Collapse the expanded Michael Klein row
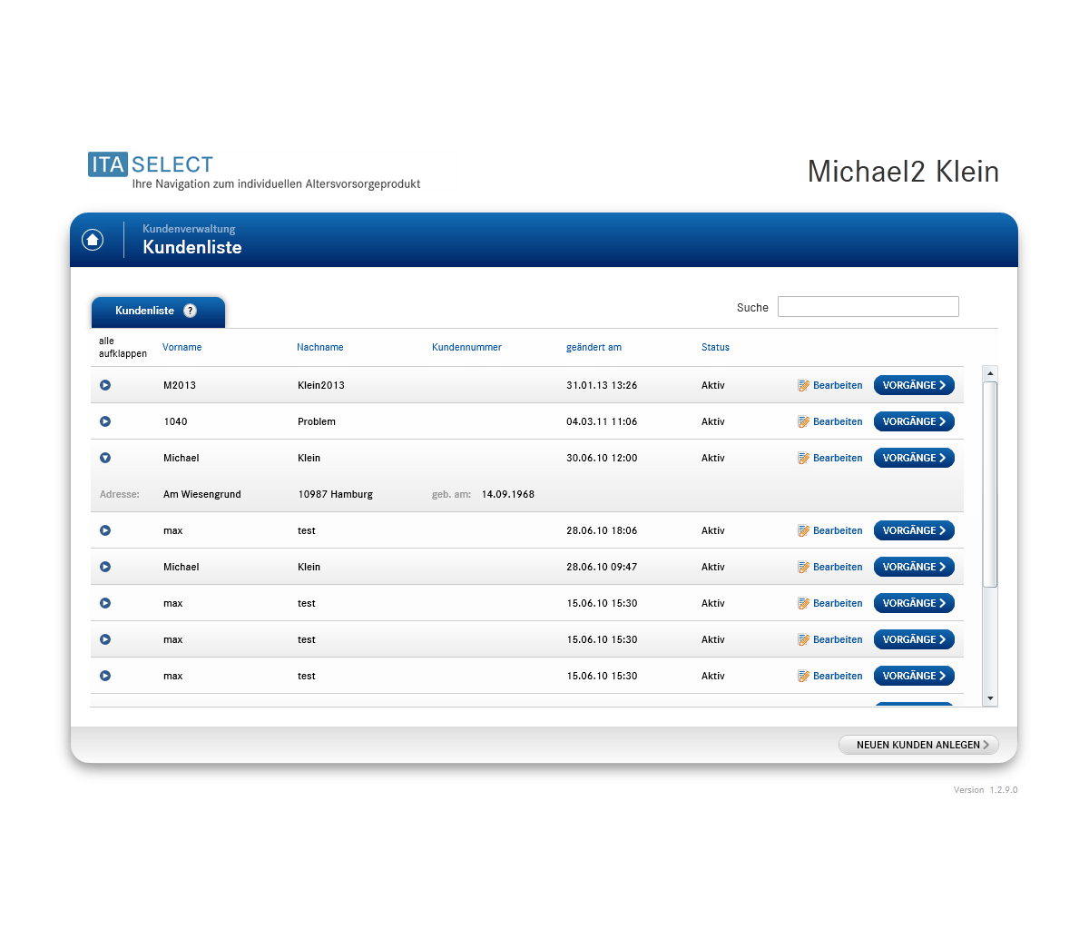This screenshot has height=930, width=1089. pos(105,458)
